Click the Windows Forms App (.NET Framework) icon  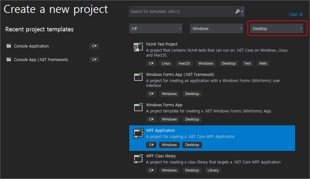tap(138, 77)
